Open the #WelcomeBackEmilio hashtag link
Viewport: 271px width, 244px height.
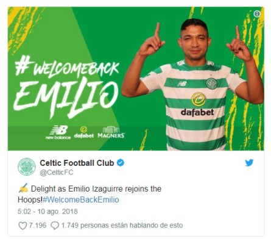81,199
